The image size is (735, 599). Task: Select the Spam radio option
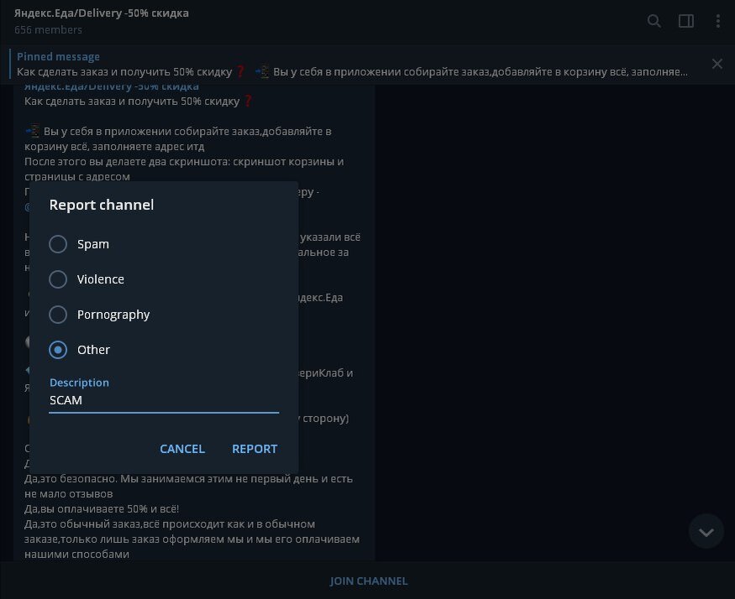point(79,244)
